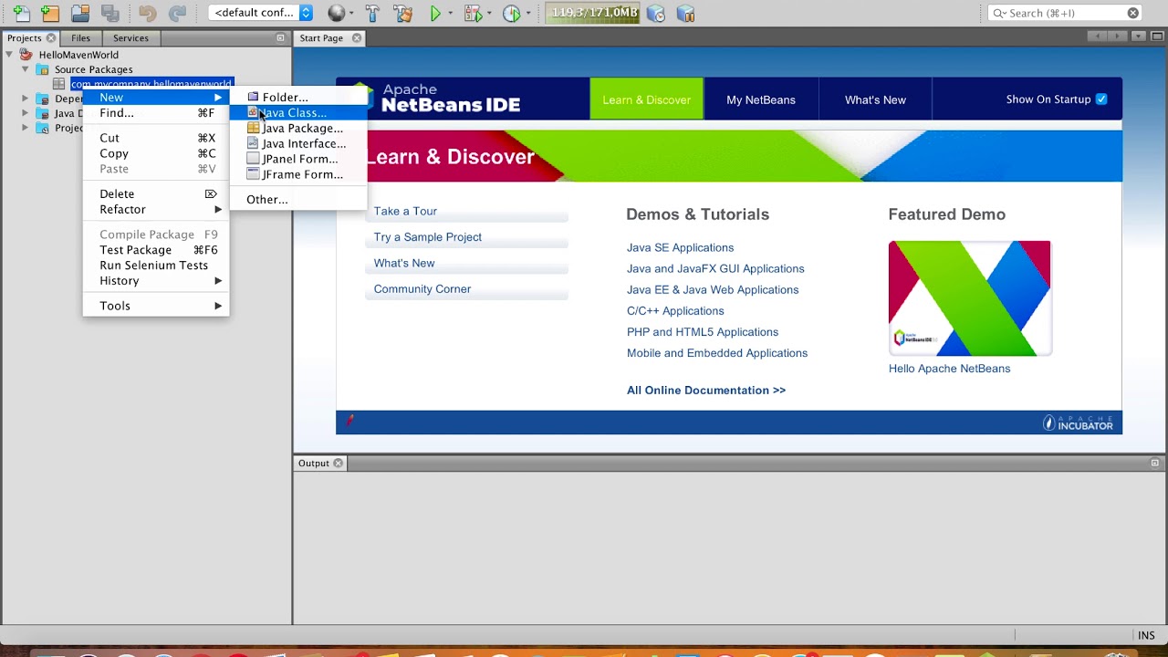Viewport: 1168px width, 657px height.
Task: Click the rightmost toolbar icon after the memory bar
Action: 685,13
